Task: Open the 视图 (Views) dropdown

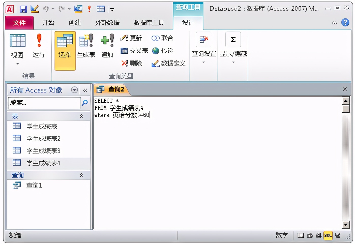Action: click(x=17, y=64)
